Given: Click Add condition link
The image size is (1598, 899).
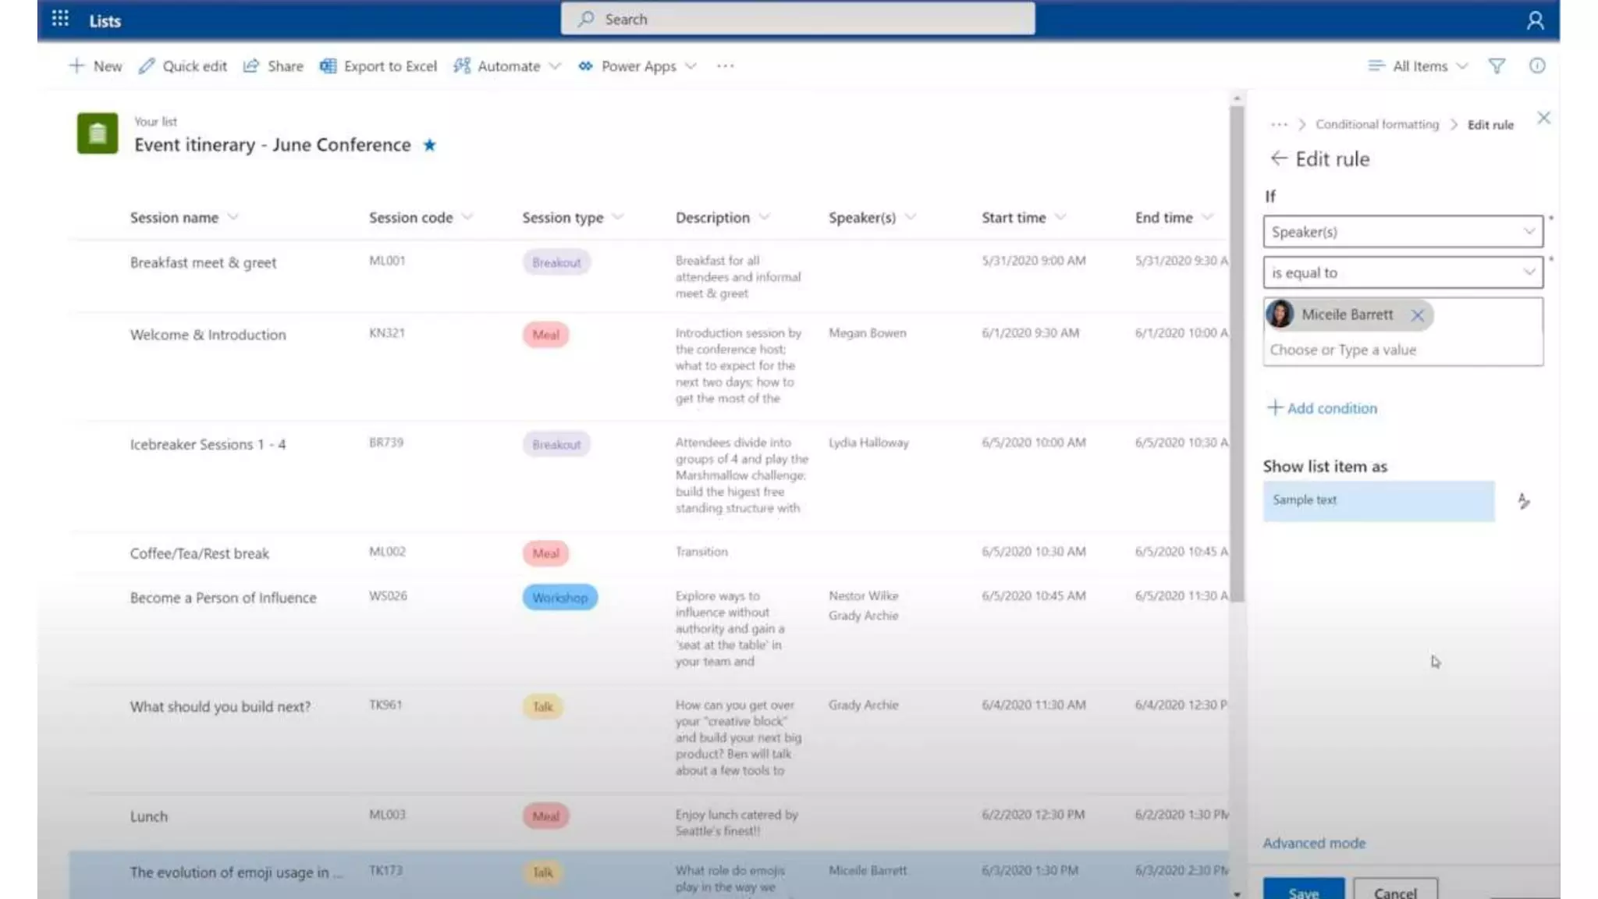Looking at the screenshot, I should pyautogui.click(x=1323, y=408).
